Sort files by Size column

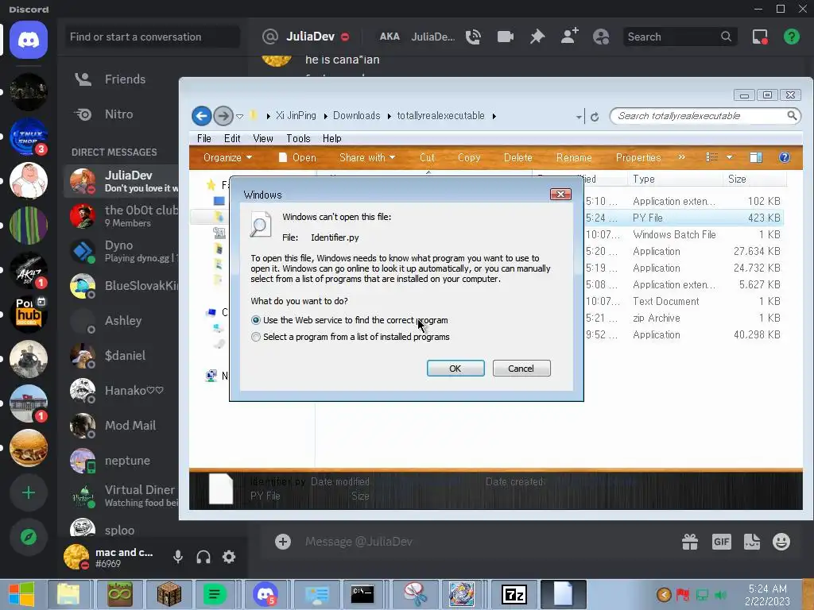pos(754,180)
